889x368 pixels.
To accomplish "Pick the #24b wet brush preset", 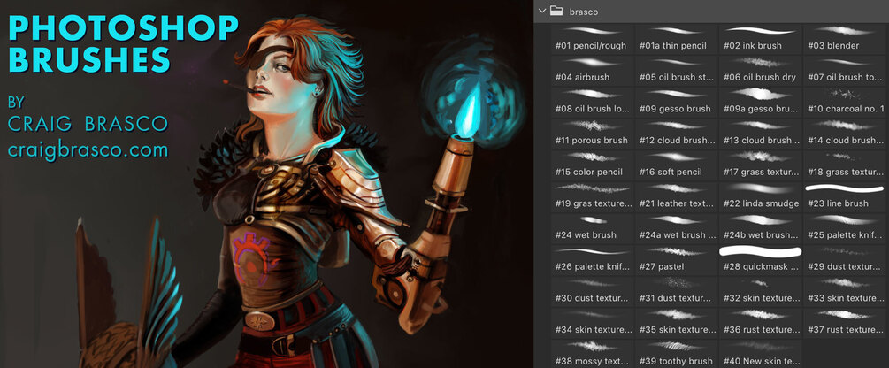I will coord(761,228).
